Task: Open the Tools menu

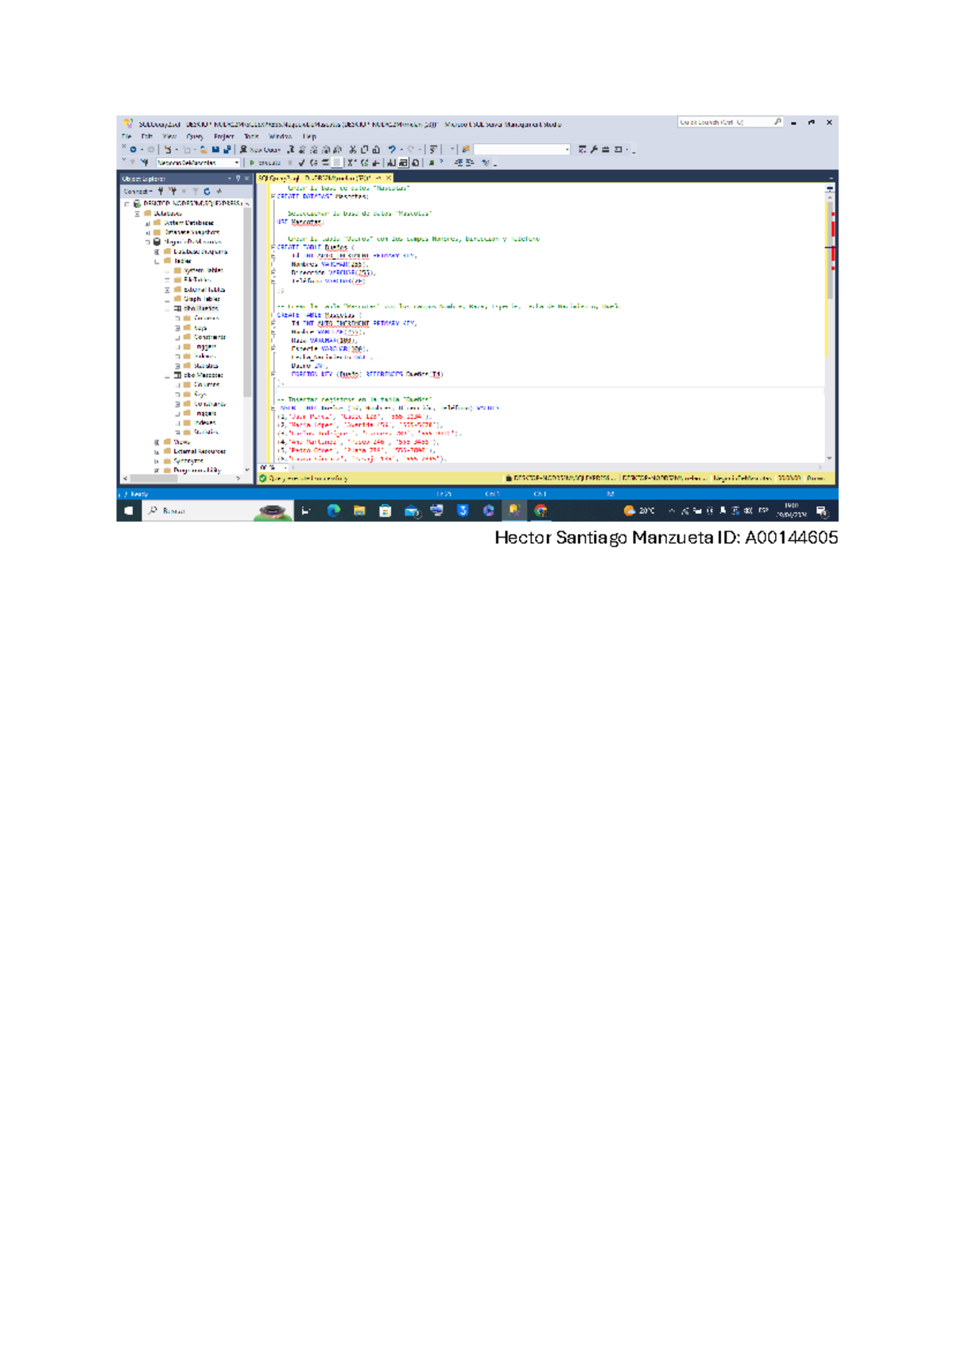Action: coord(251,137)
